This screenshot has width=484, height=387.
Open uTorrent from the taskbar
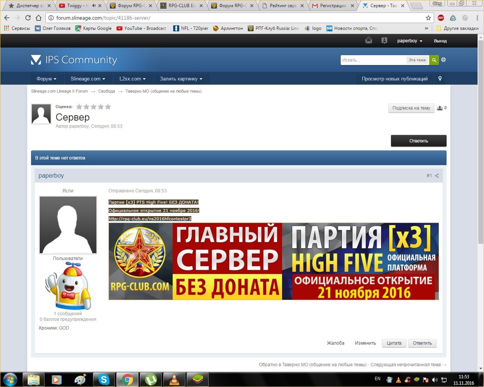tap(150, 379)
